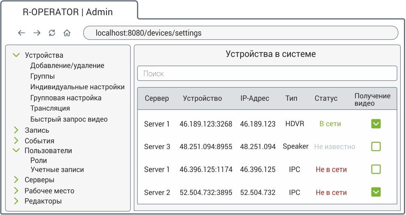Reload the page with refresh icon

(x=52, y=33)
